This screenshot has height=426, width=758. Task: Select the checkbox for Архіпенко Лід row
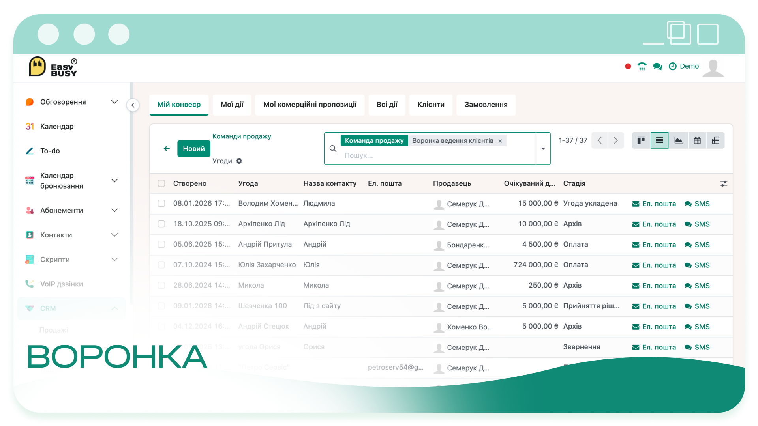(161, 224)
